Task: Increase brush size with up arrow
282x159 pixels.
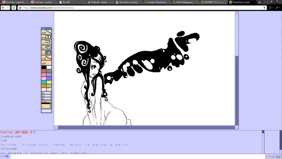Action: tap(51, 104)
